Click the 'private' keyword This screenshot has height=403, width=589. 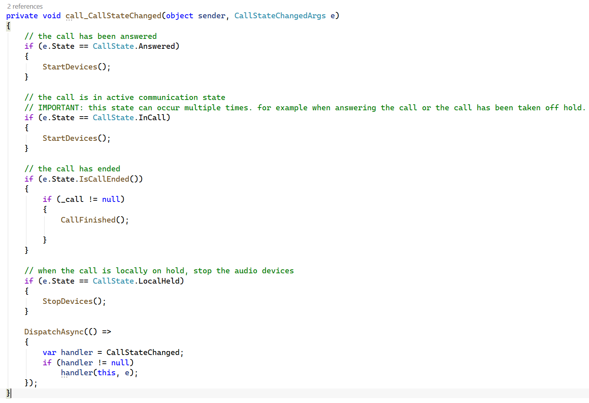point(22,16)
